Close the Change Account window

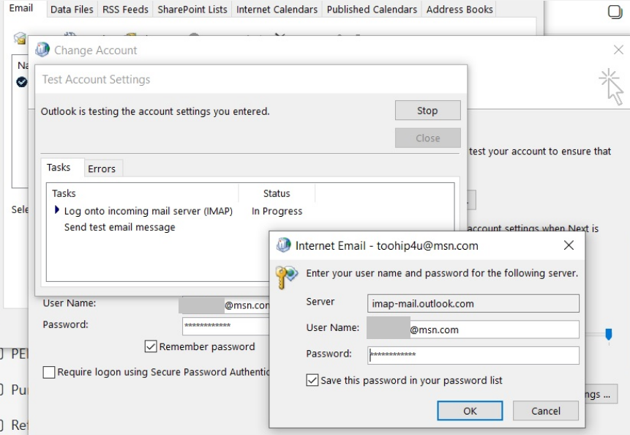point(619,50)
